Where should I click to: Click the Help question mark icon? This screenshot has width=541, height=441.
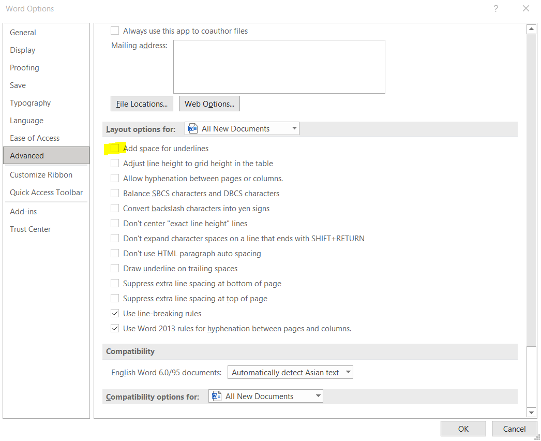point(495,9)
